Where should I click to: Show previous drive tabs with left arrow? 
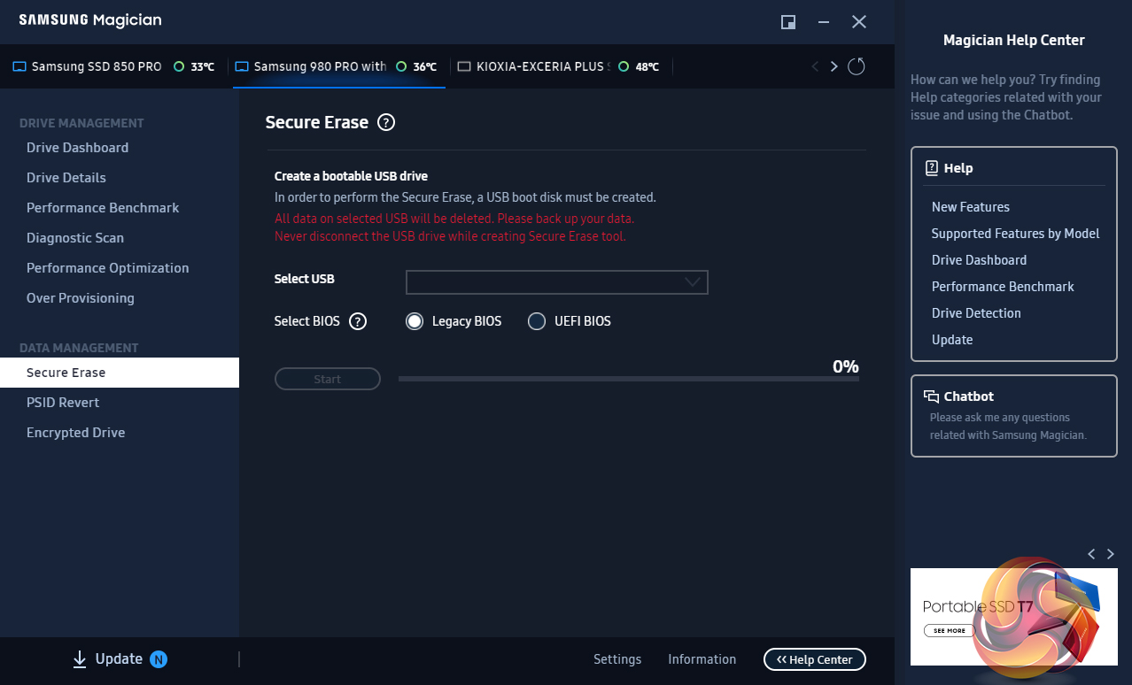[815, 66]
